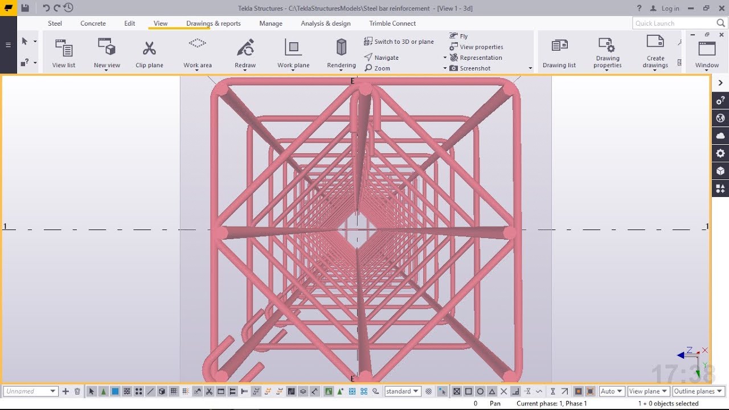
Task: Switch to the Steel tab
Action: coord(55,23)
